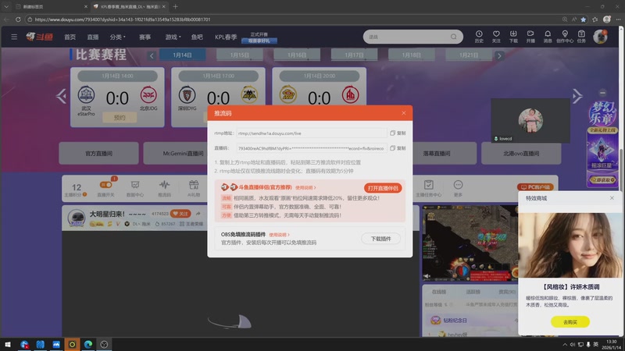The image size is (625, 351).
Task: Click the Douyu logo
Action: pyautogui.click(x=40, y=37)
